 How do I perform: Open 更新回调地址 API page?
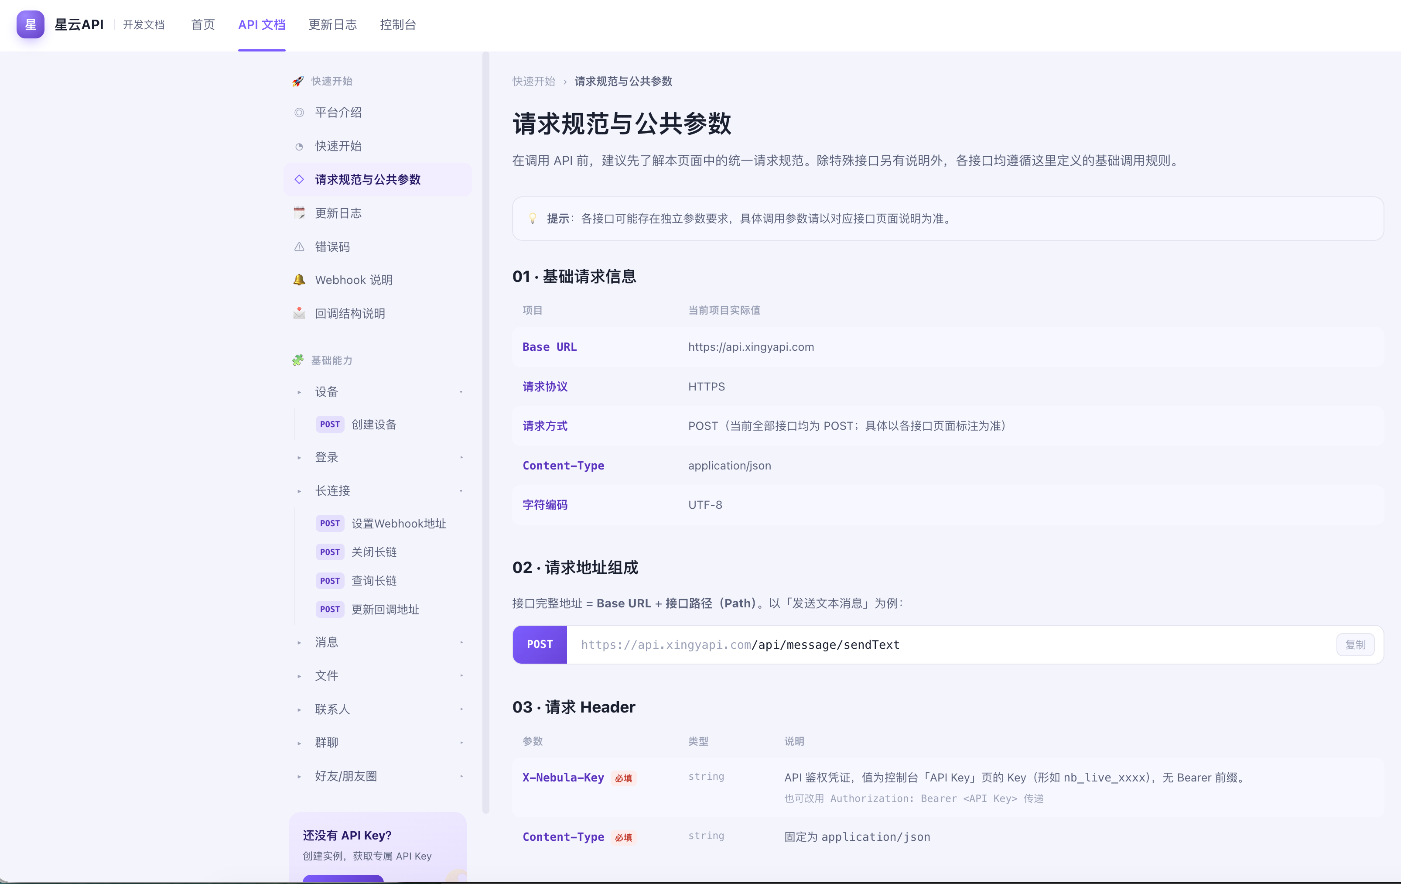click(385, 609)
